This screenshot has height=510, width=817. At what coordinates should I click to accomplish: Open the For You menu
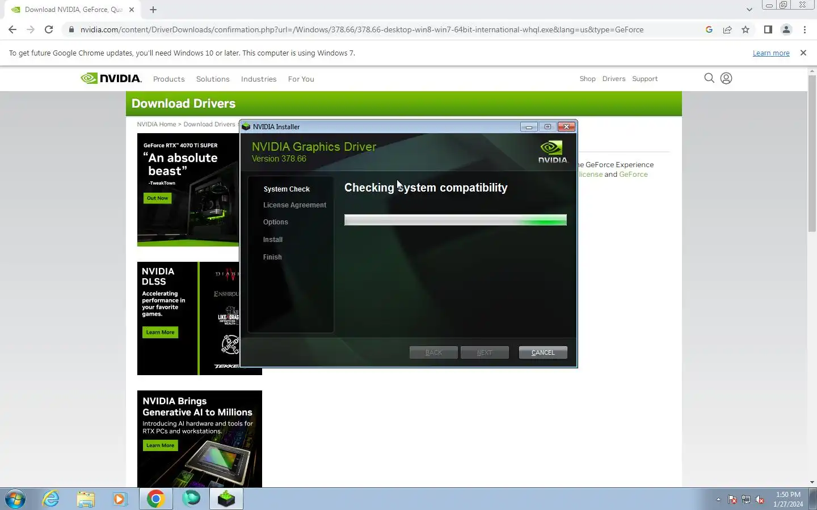tap(301, 79)
